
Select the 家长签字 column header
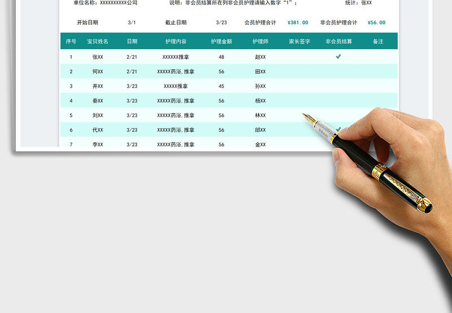(299, 42)
